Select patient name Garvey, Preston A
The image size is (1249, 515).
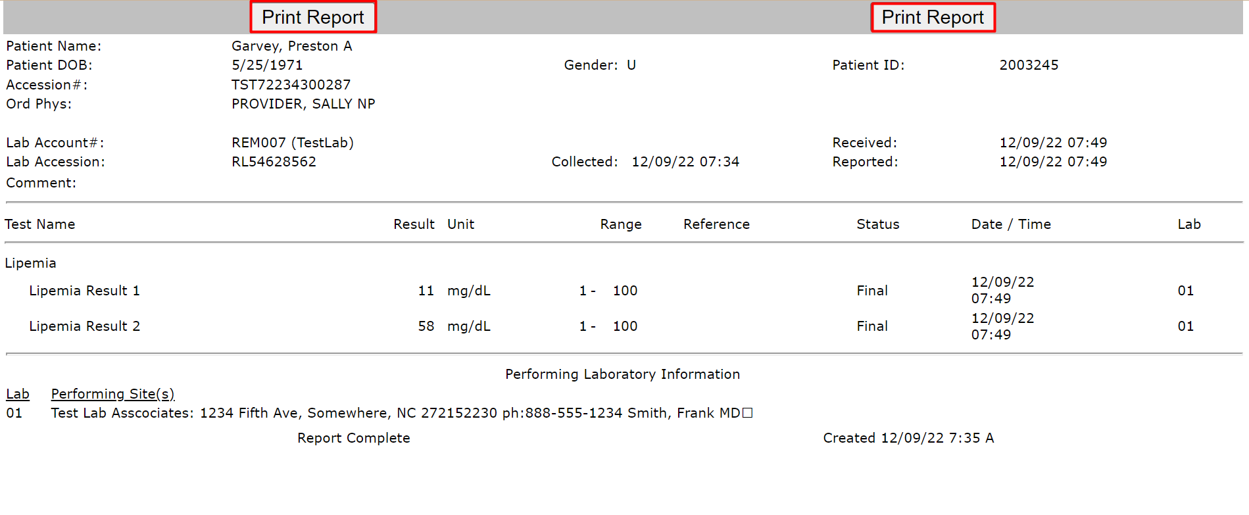coord(292,46)
